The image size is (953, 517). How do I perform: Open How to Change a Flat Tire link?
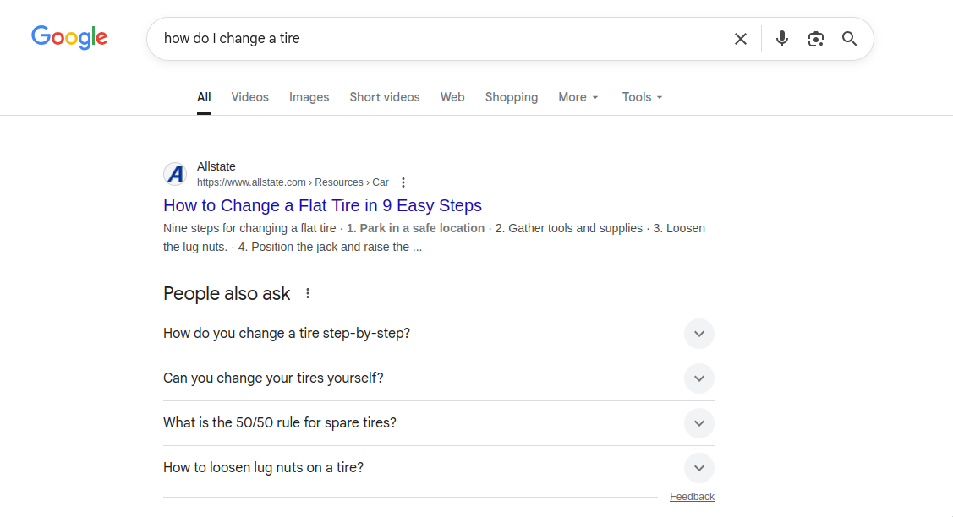[x=322, y=205]
